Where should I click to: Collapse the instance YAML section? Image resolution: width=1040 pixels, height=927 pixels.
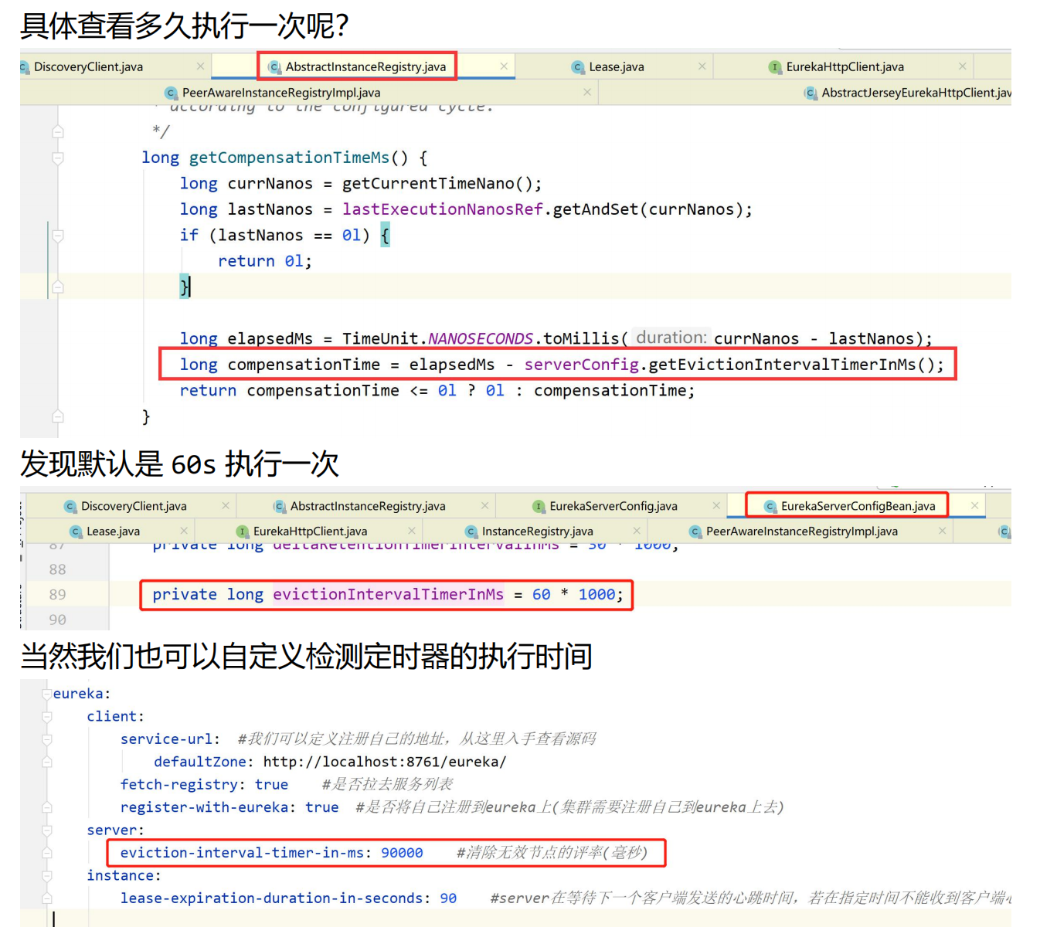[x=47, y=876]
